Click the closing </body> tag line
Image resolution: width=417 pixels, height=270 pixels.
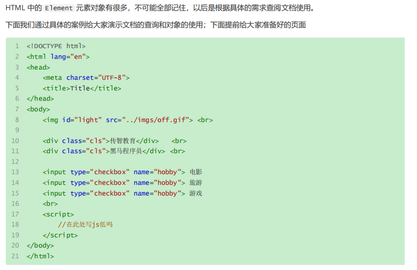tap(40, 246)
